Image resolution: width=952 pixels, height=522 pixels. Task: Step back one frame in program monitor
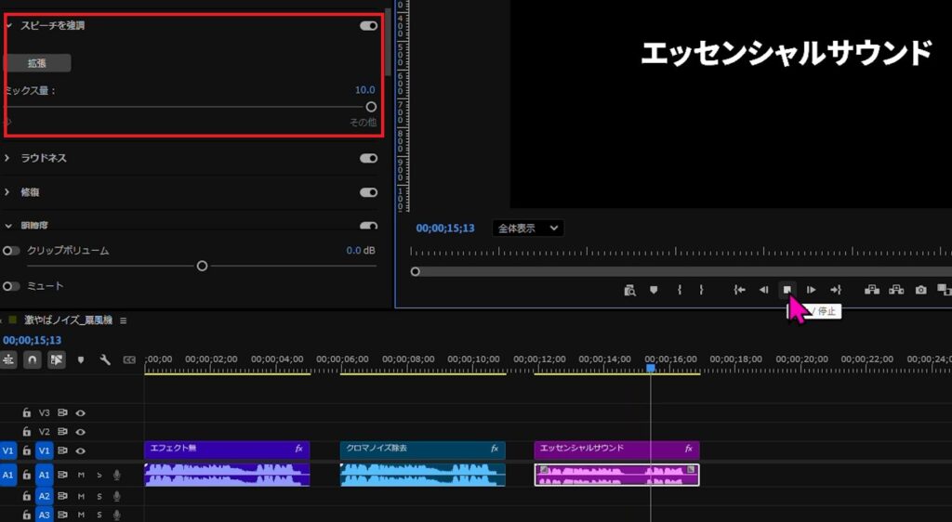pos(763,290)
